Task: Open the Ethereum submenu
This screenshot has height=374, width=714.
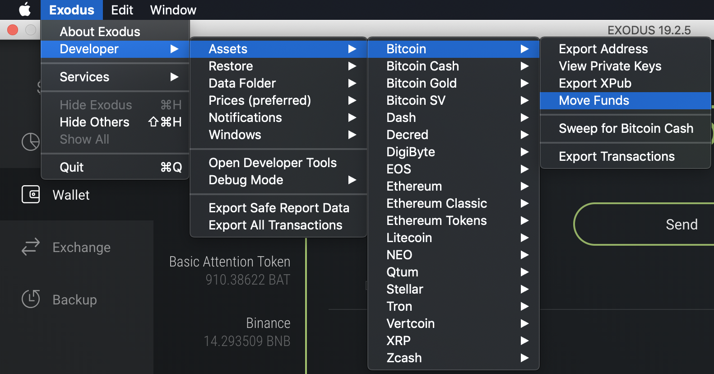Action: [x=454, y=186]
